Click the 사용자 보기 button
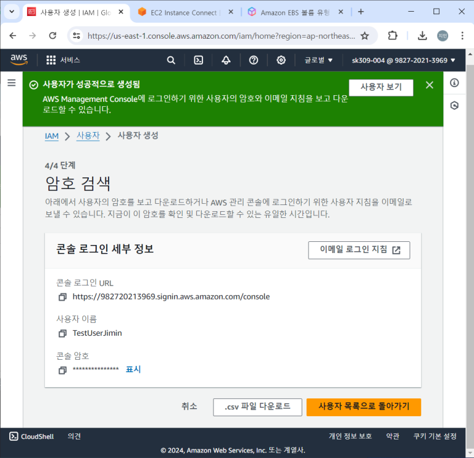The width and height of the screenshot is (474, 458). pos(381,87)
